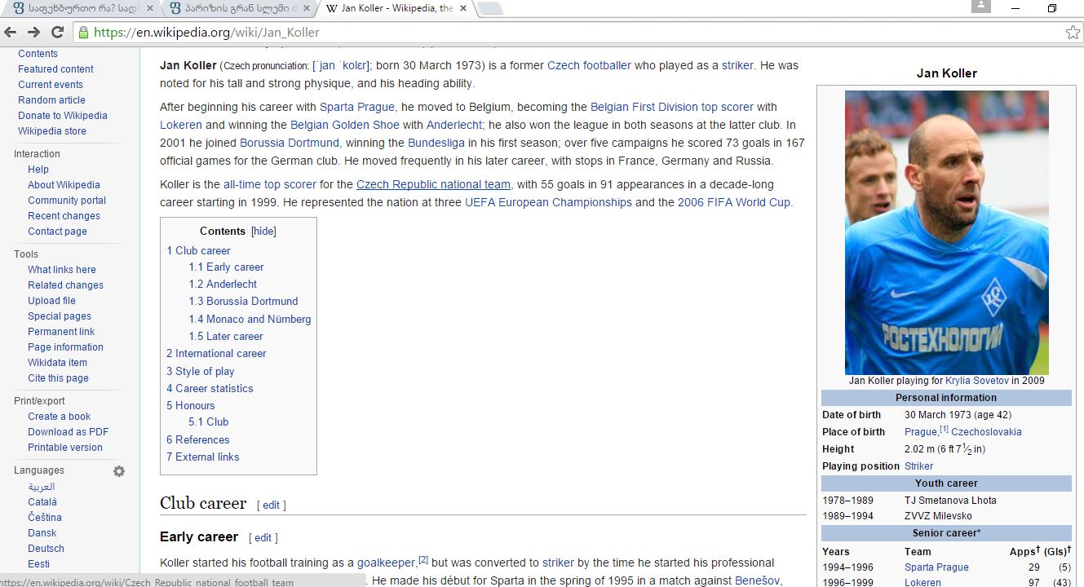Select the Jan Koller Wikipedia tab

coord(396,9)
